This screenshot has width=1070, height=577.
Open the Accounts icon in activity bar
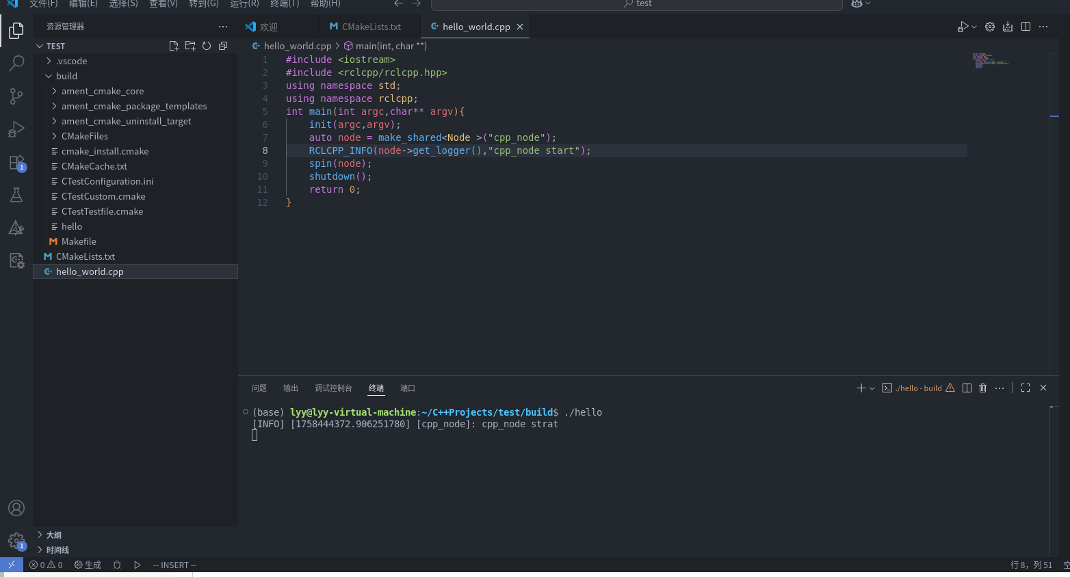16,508
